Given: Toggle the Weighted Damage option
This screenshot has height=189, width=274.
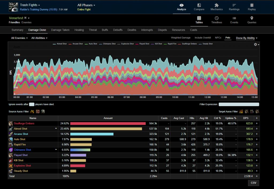Looking at the screenshot, I should click(x=181, y=38).
